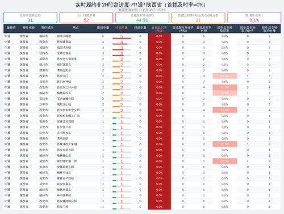Click the 数据更新时间 timestamp line
The image size is (284, 214).
[142, 10]
